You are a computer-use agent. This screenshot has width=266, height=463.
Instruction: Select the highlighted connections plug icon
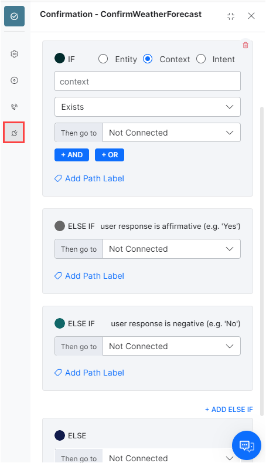(14, 133)
